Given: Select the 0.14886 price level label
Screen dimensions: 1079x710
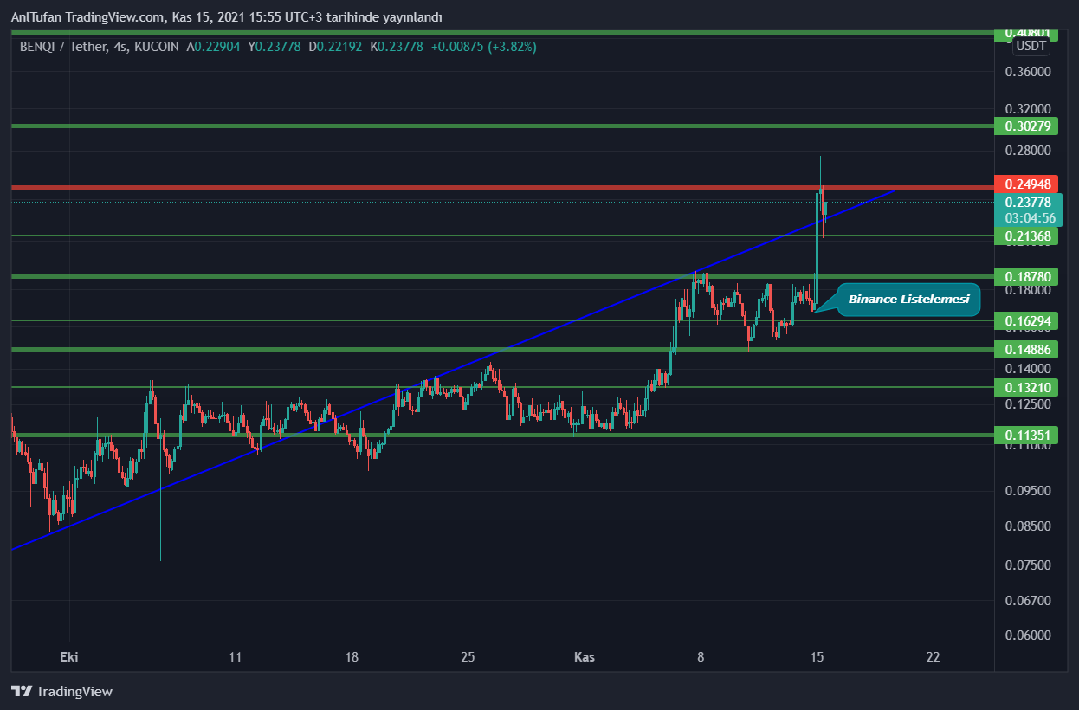Looking at the screenshot, I should (x=1028, y=349).
